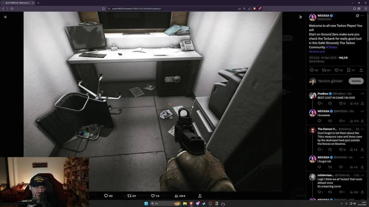
Task: Click the repost icon with 321 below the photo
Action: [x=129, y=196]
